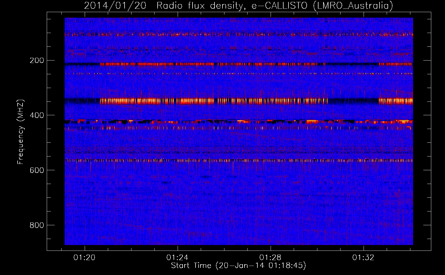This screenshot has height=275, width=445.
Task: Click the 01:32 time tick label
Action: pyautogui.click(x=363, y=257)
